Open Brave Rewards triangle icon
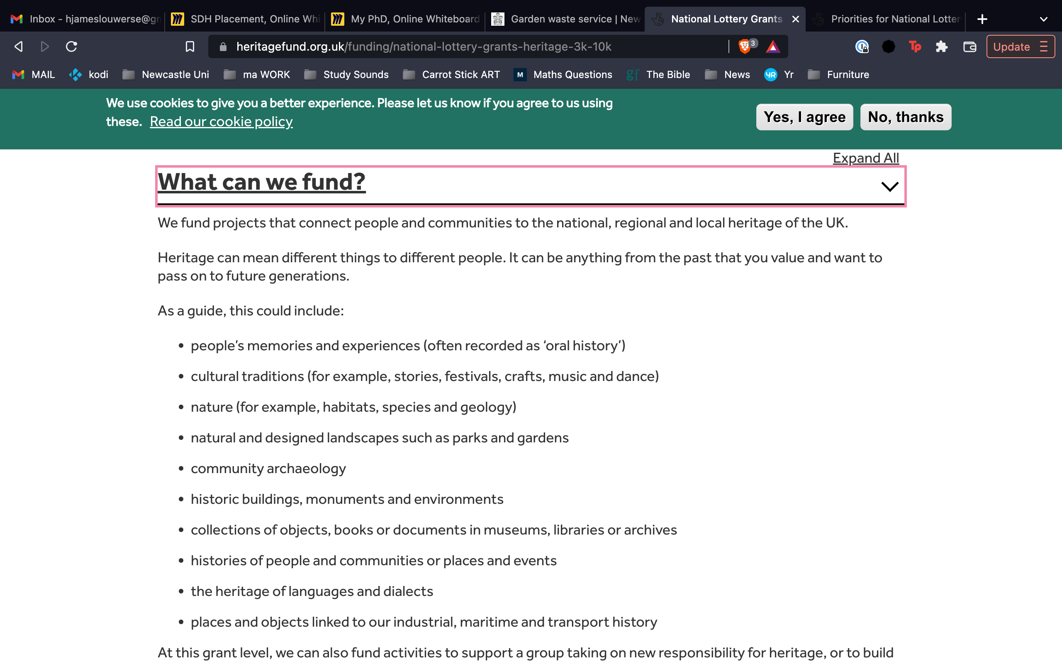The image size is (1062, 664). 773,46
